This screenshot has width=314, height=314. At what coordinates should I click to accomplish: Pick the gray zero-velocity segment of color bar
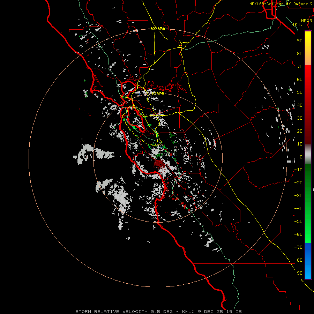point(308,155)
